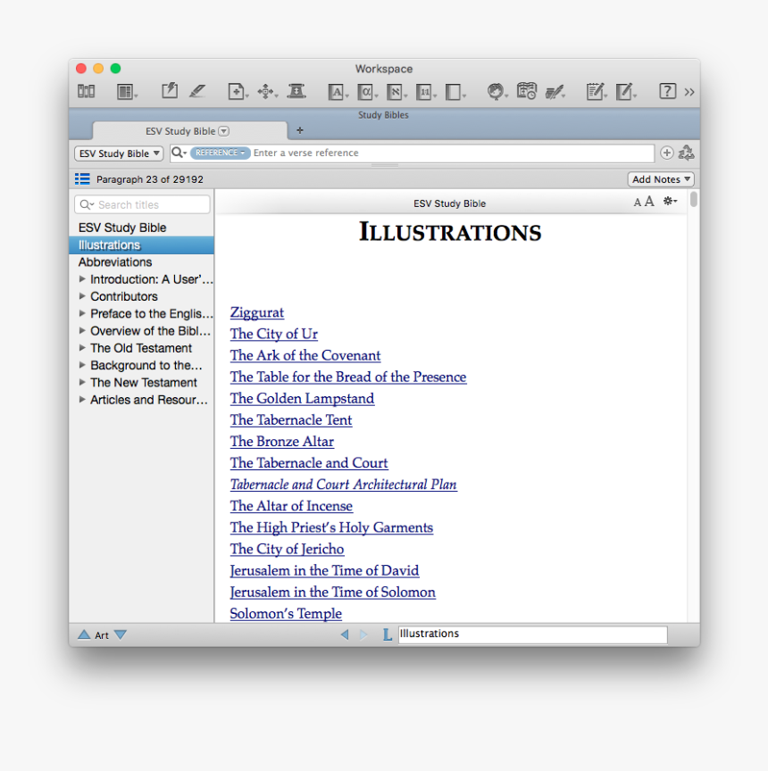Open the Timeline book-clock icon
The image size is (768, 771).
[526, 91]
